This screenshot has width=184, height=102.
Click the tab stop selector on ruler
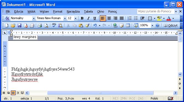tap(5, 33)
